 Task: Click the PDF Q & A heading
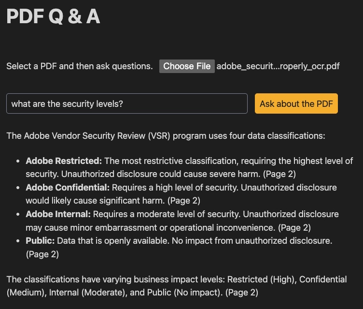point(53,16)
